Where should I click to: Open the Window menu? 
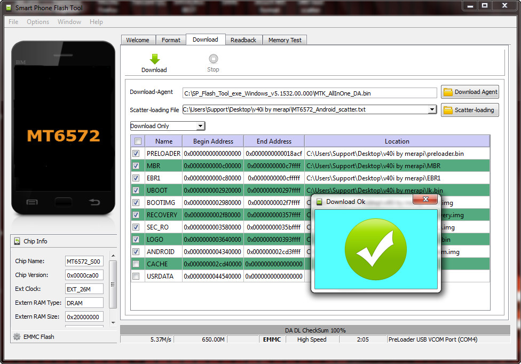click(x=69, y=21)
